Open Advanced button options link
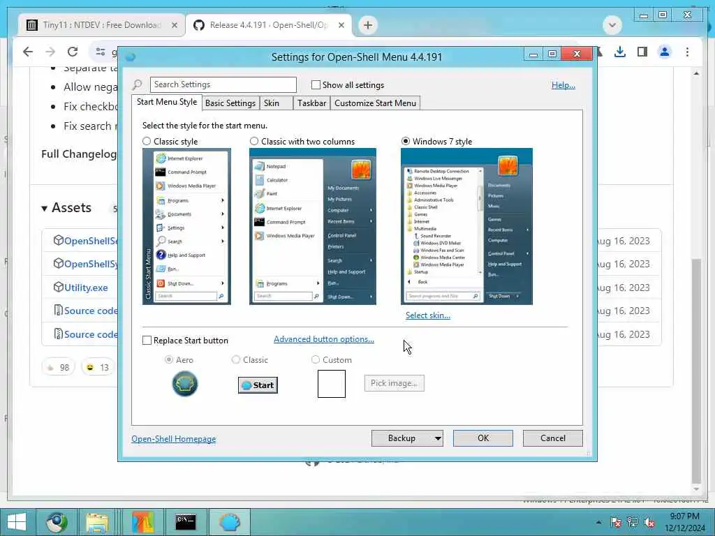 click(324, 339)
